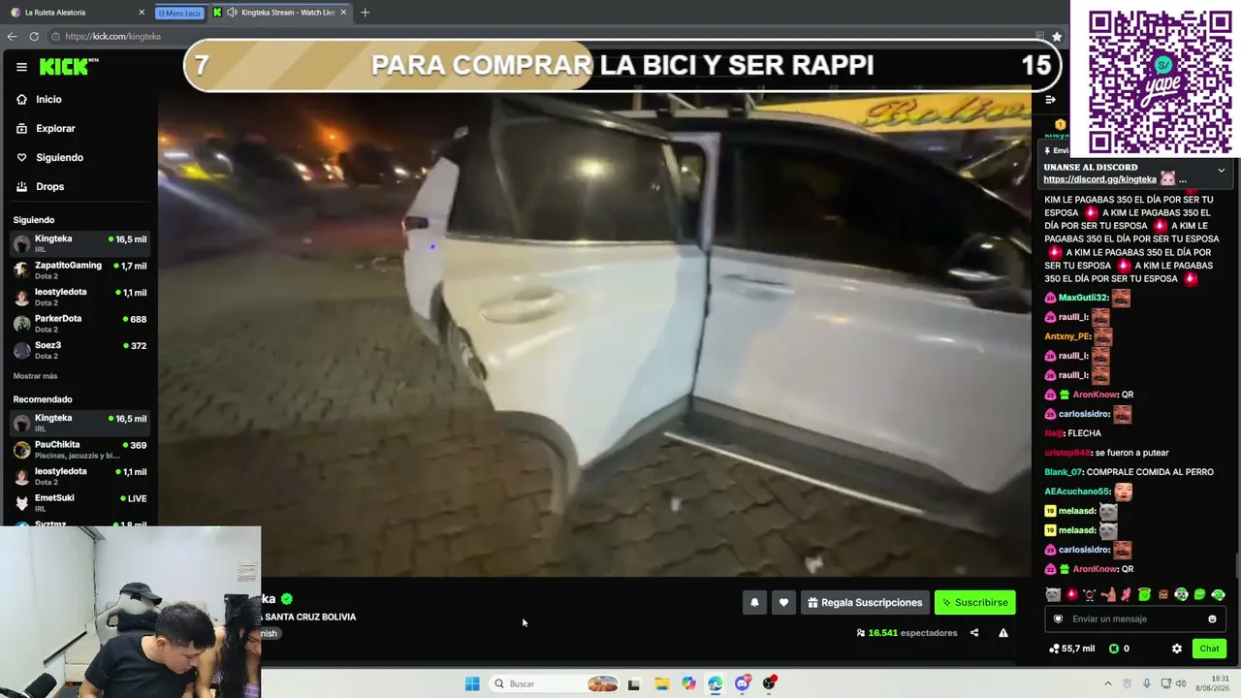
Task: Open the Kick hamburger menu
Action: (21, 67)
